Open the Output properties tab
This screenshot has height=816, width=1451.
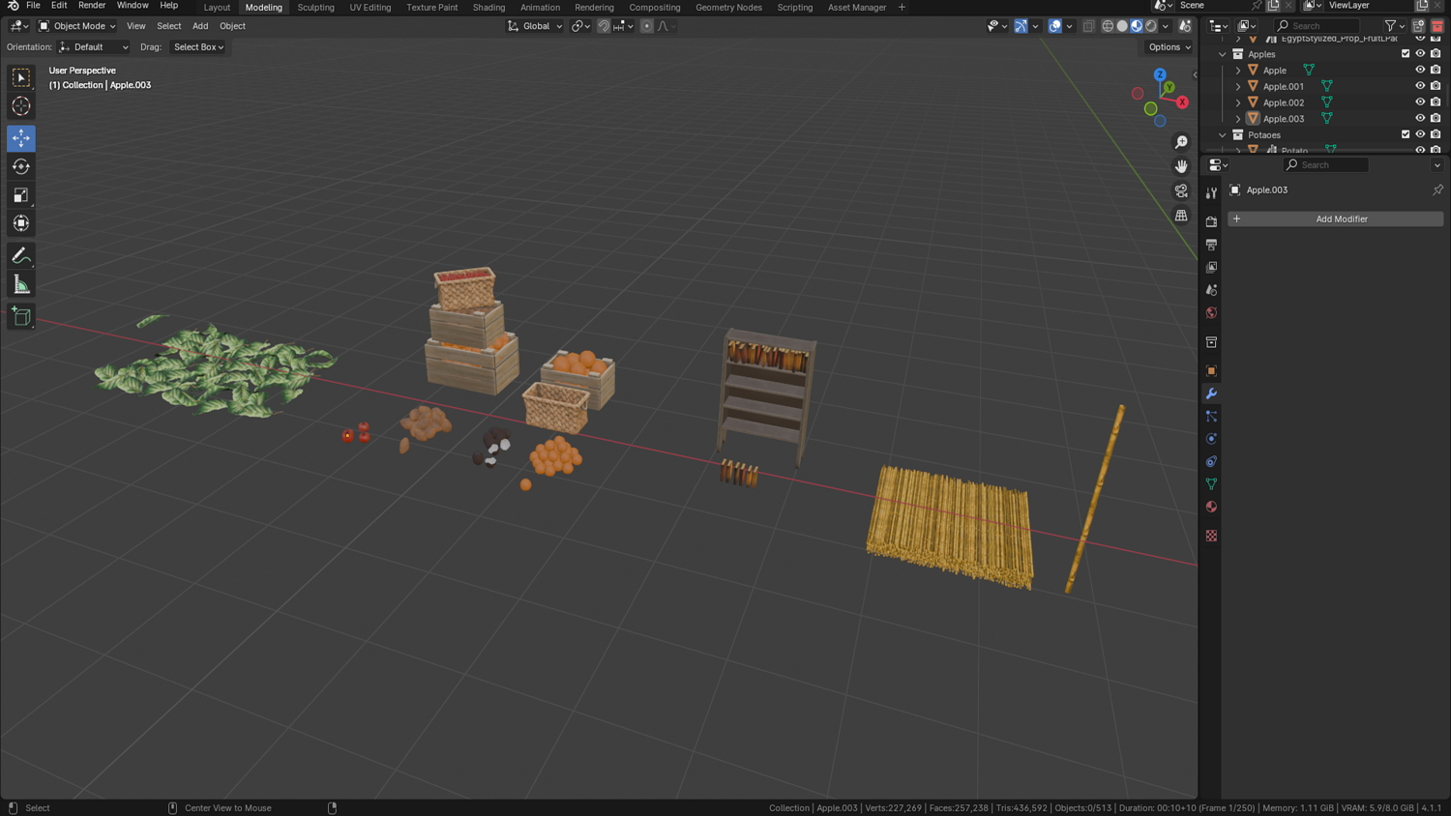pos(1211,245)
